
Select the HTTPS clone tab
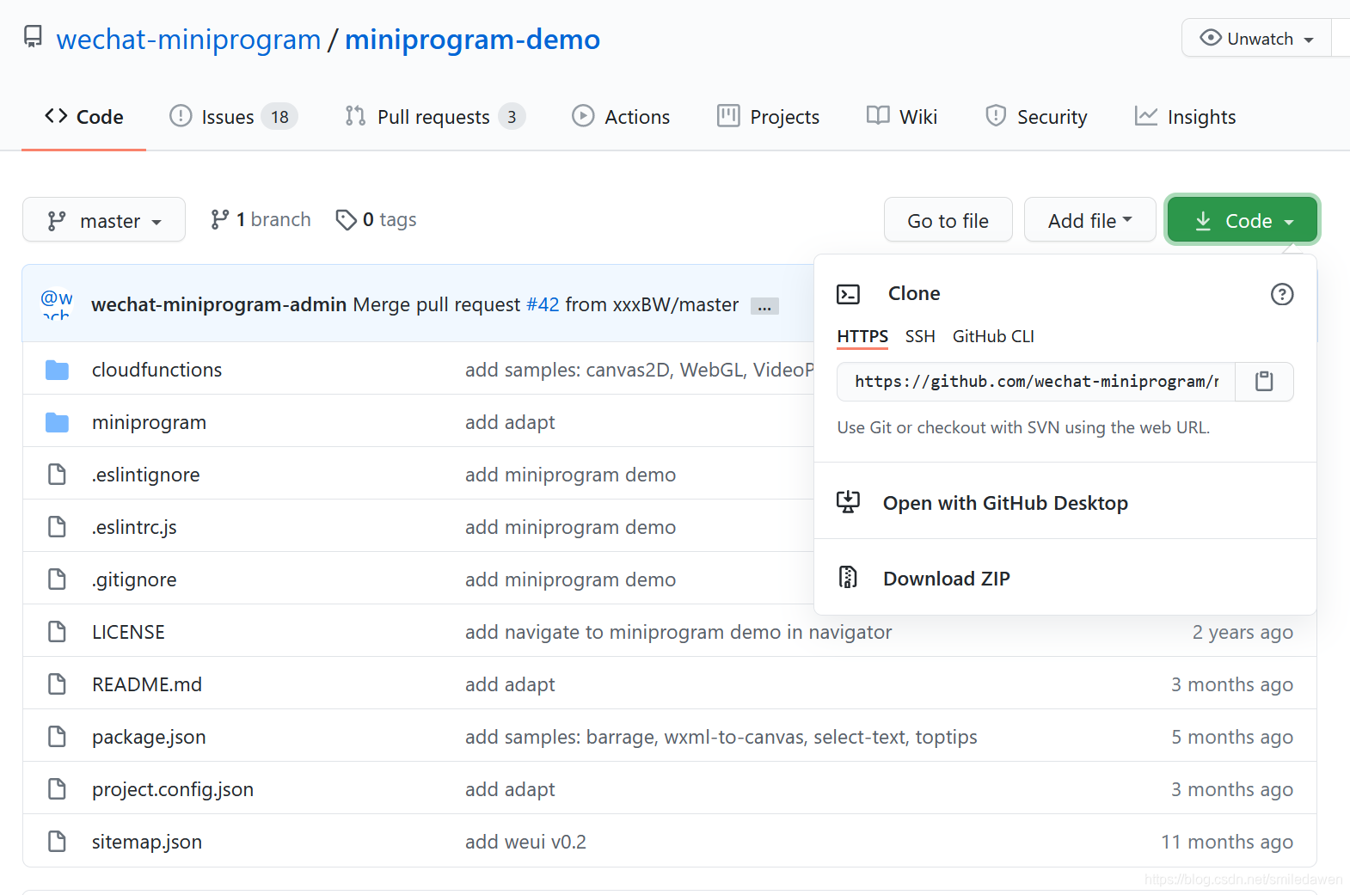point(862,336)
